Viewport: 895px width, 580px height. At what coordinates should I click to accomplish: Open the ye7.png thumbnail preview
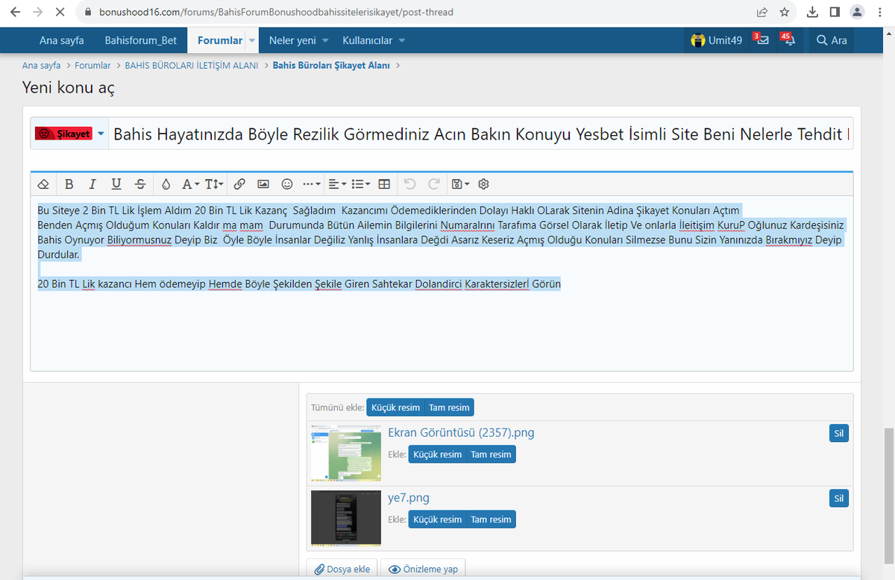tap(346, 518)
